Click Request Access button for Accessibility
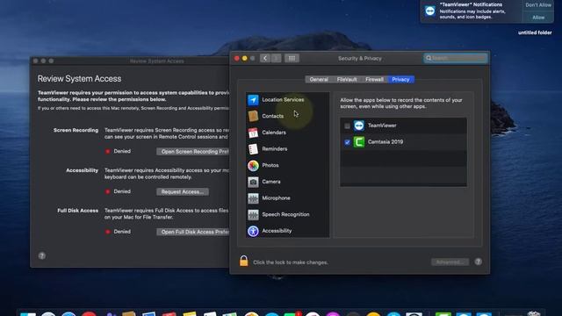Screen dimensions: 562x316 183,191
